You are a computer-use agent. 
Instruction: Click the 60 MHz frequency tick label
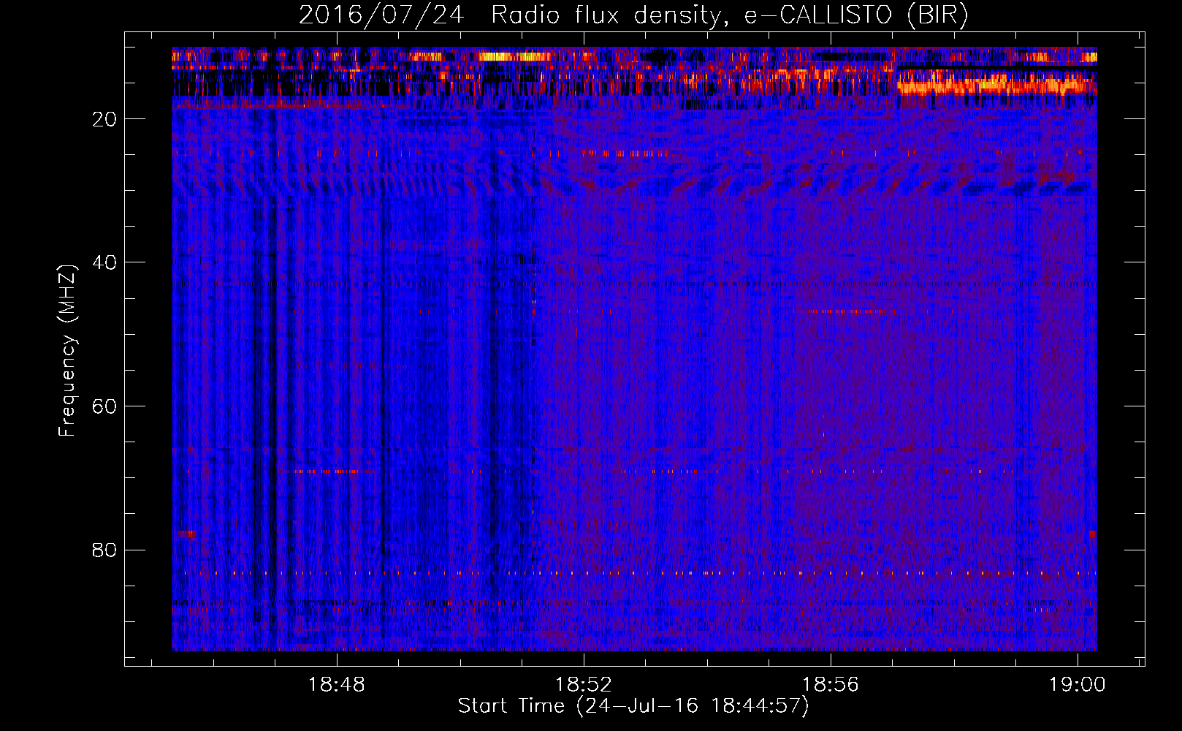105,406
